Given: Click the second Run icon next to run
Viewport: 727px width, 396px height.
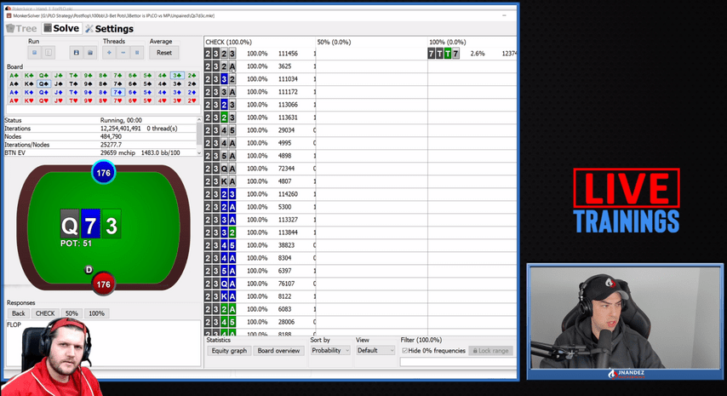Looking at the screenshot, I should point(49,53).
